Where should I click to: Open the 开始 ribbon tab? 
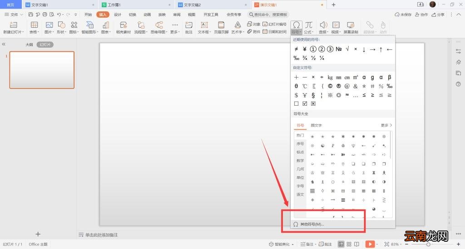(x=88, y=15)
